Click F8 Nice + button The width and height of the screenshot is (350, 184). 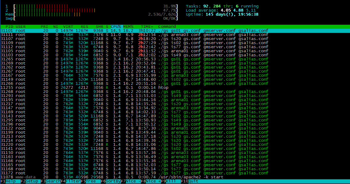coord(151,181)
